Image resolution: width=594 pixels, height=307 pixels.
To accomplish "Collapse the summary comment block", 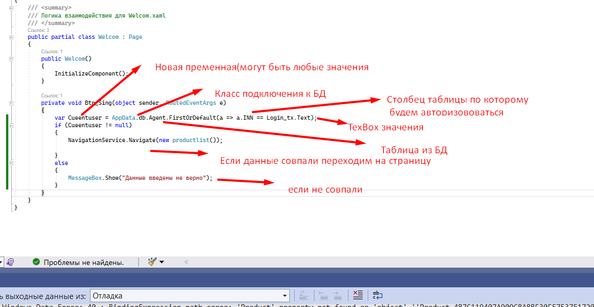I will [11, 7].
